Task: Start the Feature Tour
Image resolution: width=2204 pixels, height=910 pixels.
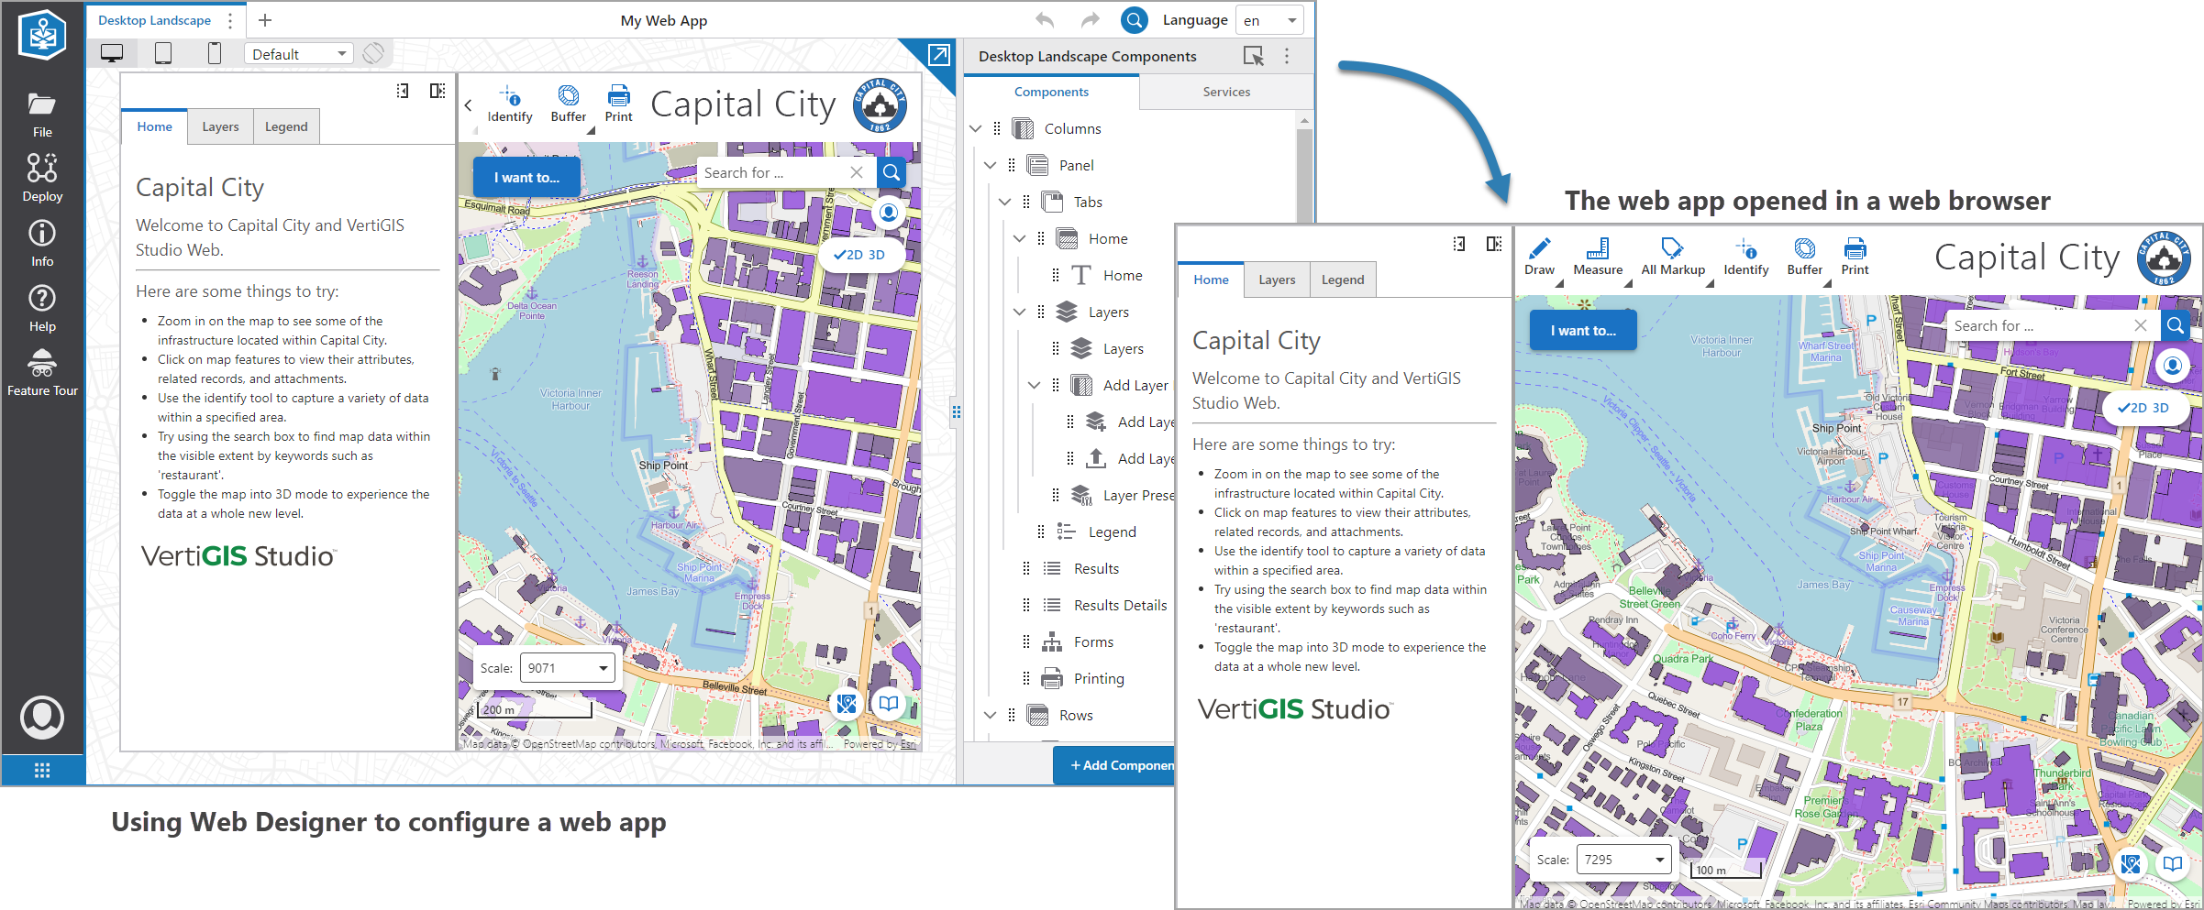Action: (42, 373)
